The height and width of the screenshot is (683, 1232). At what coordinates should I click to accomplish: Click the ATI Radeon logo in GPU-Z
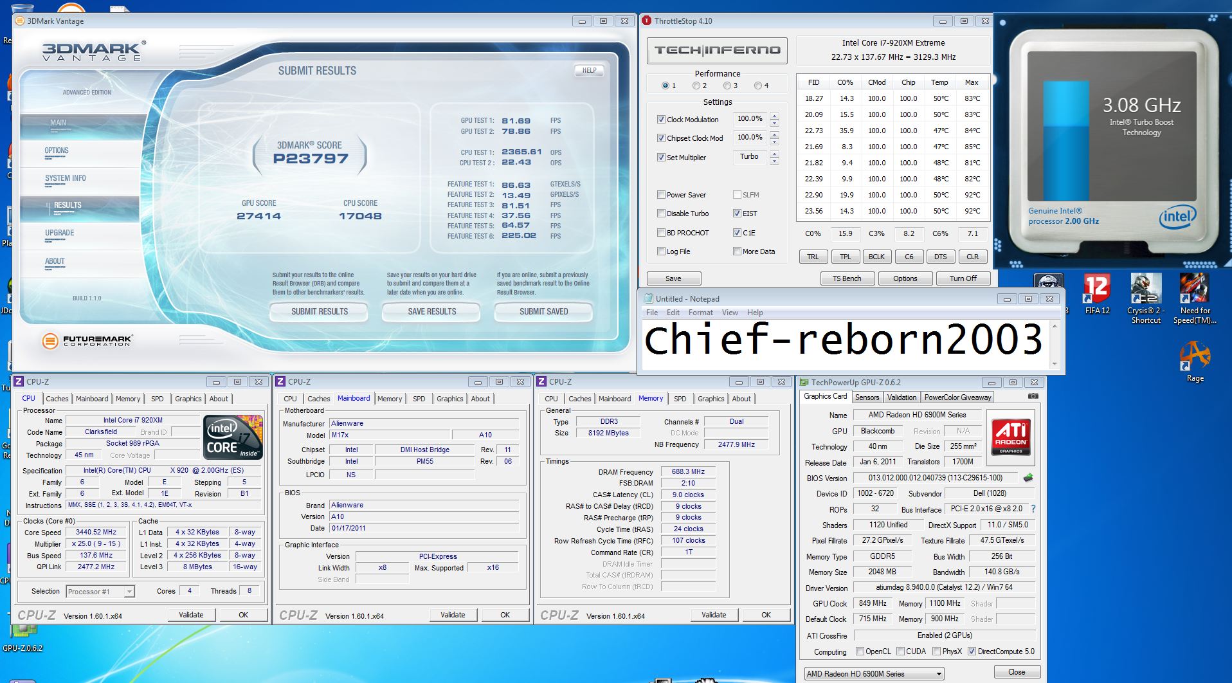(x=1010, y=437)
